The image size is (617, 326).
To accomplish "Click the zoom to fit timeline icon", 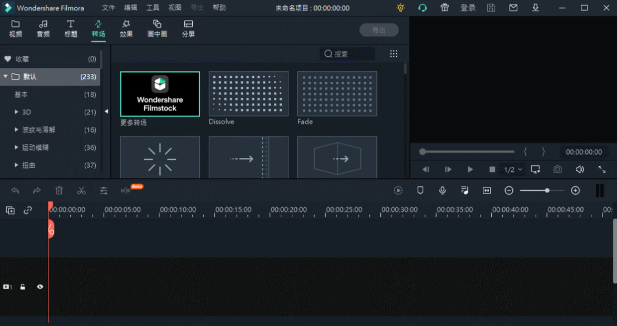I will pyautogui.click(x=487, y=190).
